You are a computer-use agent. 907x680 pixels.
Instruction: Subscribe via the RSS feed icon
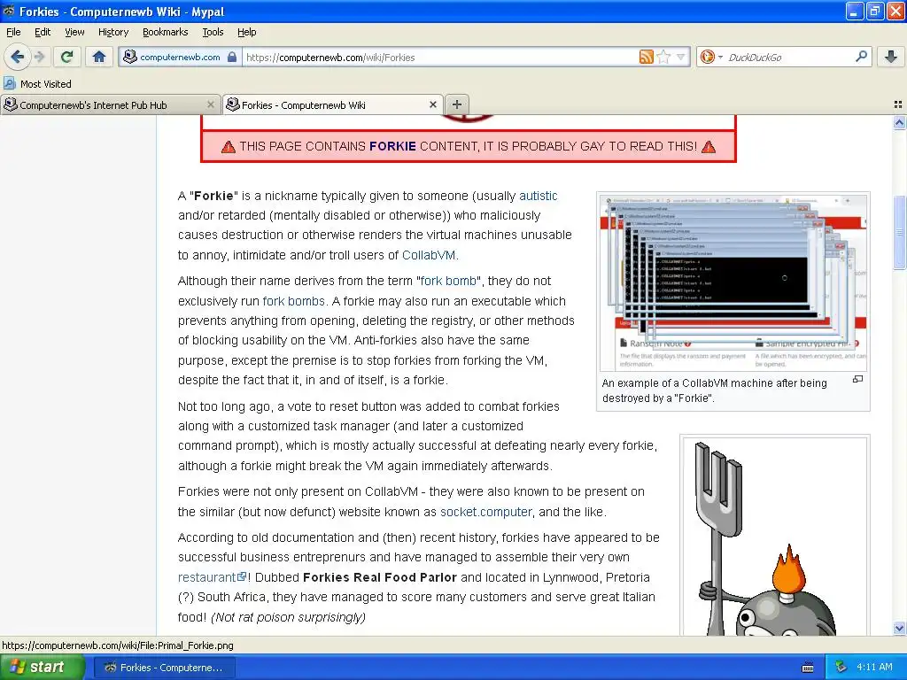[x=646, y=57]
